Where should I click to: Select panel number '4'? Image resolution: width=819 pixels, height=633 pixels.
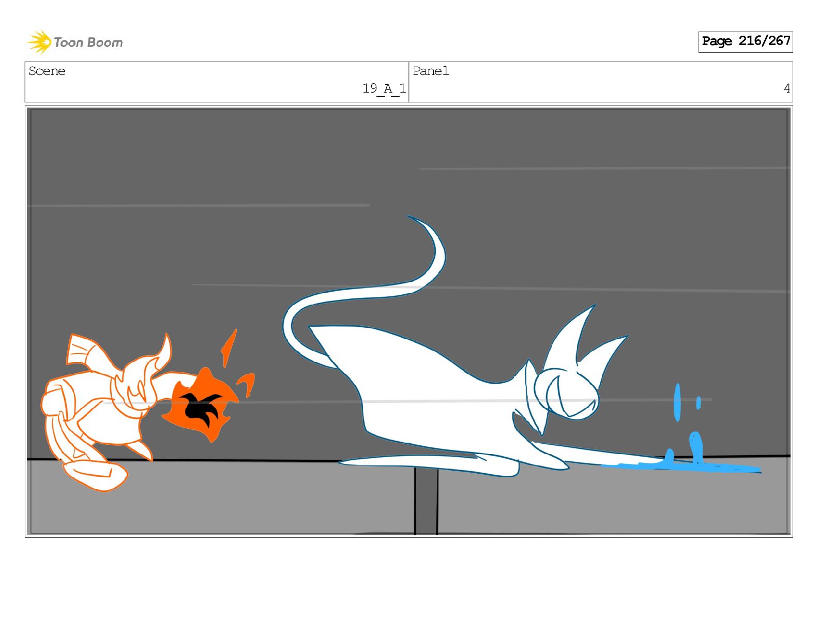(x=786, y=89)
